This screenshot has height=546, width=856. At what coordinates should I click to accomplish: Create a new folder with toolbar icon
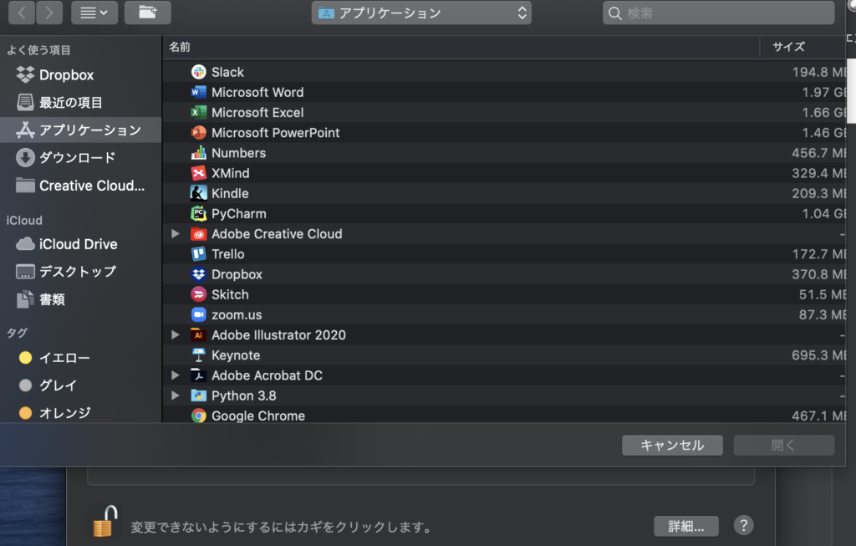pyautogui.click(x=147, y=13)
